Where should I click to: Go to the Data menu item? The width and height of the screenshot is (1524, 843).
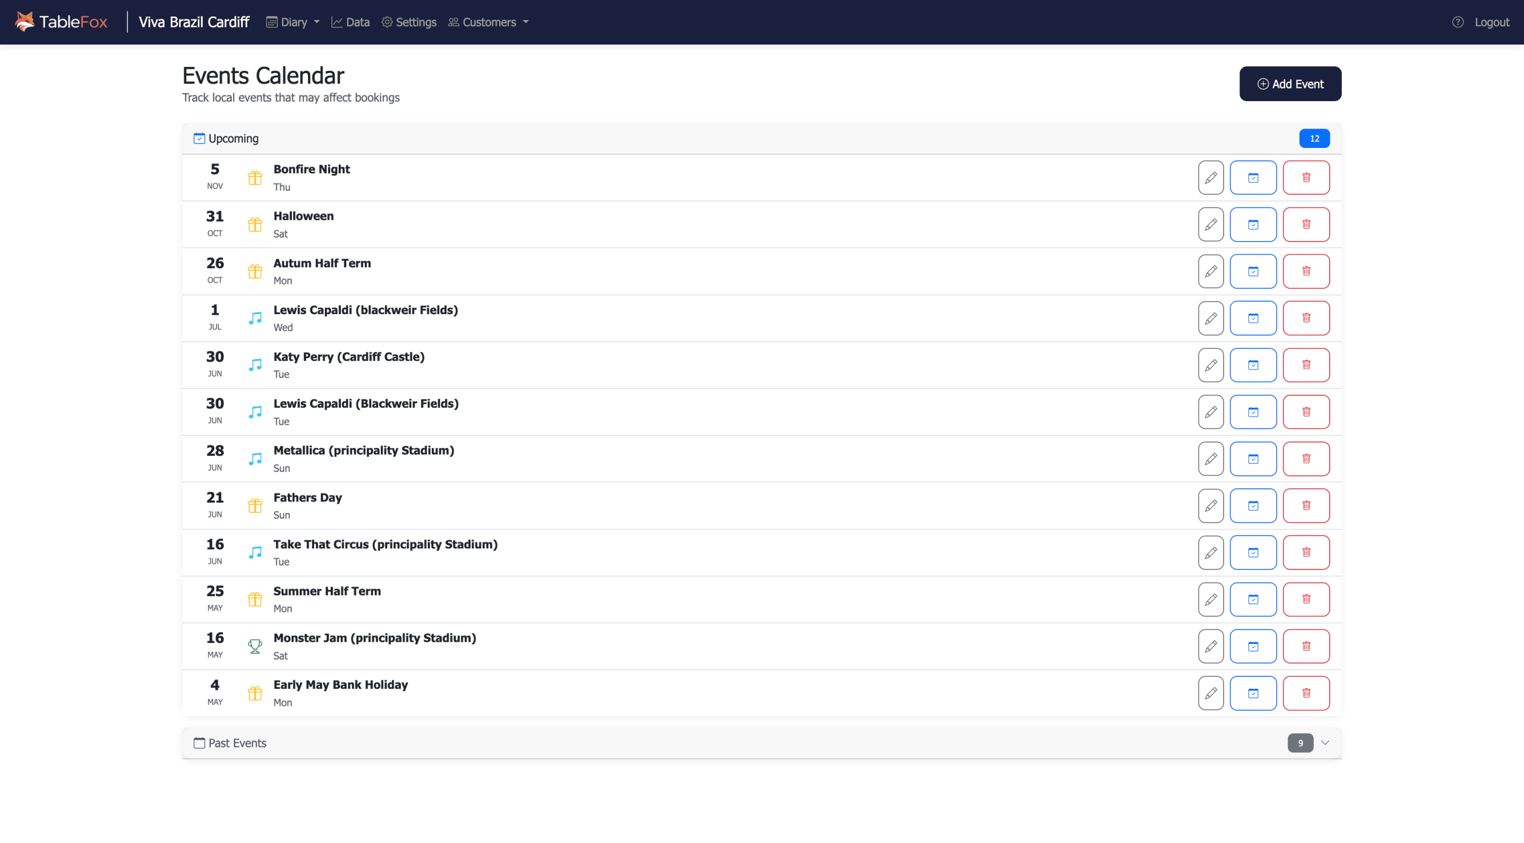point(350,22)
